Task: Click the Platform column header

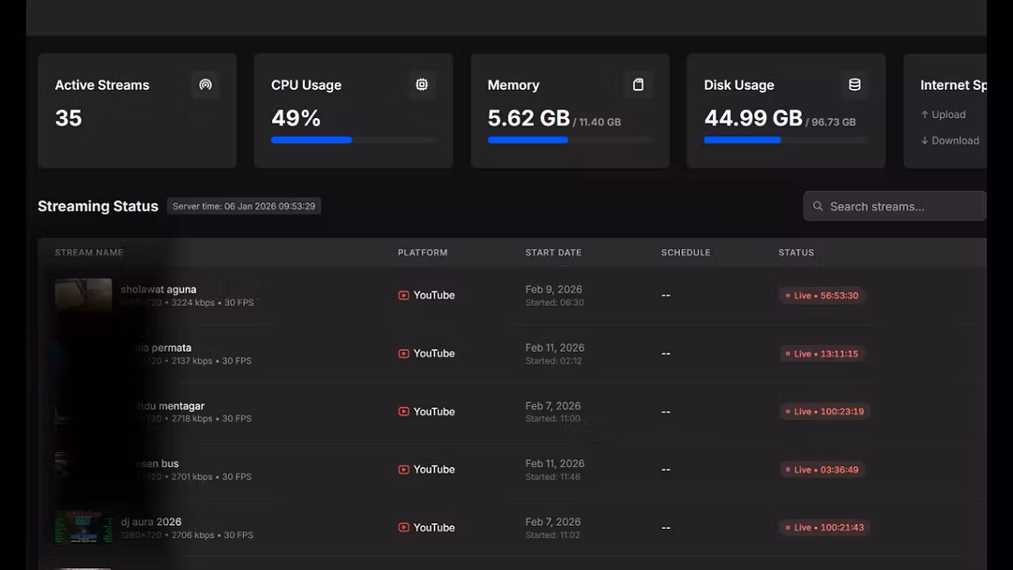Action: [x=422, y=252]
